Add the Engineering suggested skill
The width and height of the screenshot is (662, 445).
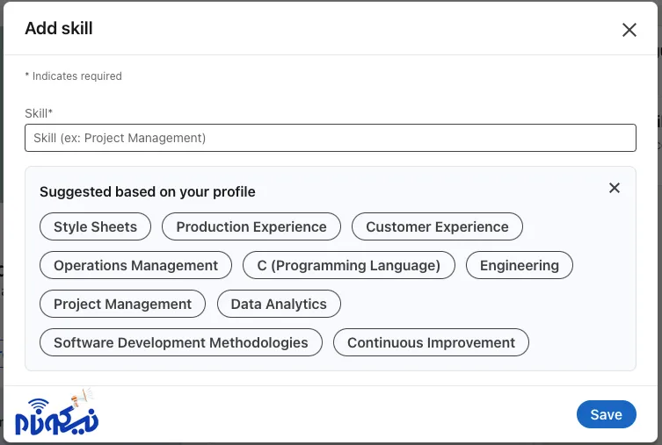pos(519,265)
